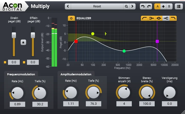Click the purple high cut EQ handle

[157, 42]
